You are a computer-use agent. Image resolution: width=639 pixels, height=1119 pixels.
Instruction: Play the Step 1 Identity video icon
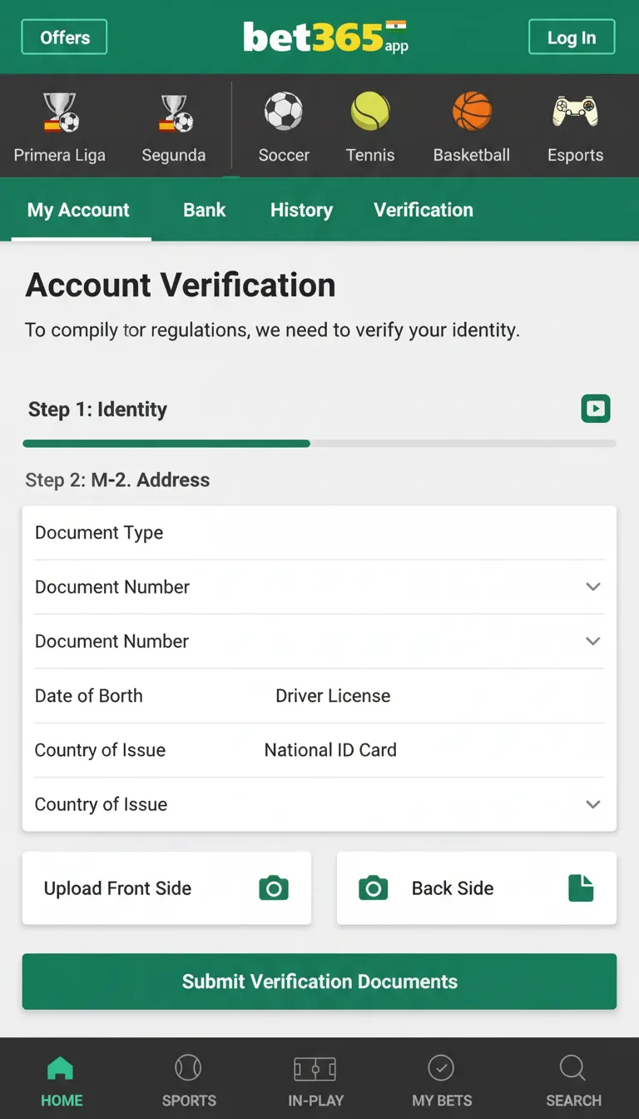596,409
